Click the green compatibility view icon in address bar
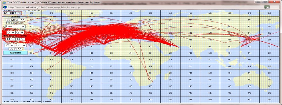 pyautogui.click(x=267, y=7)
